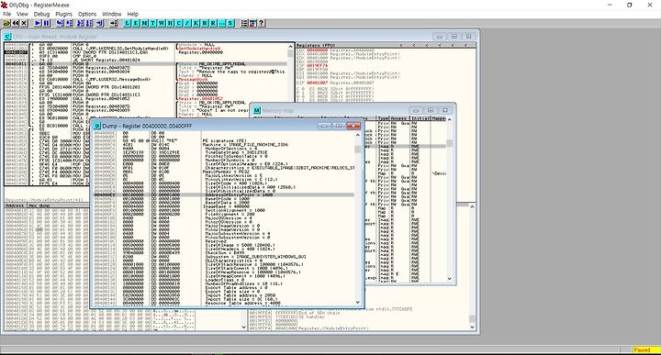Click up arrow of Dump window scrollbar
This screenshot has height=355, width=661.
tap(358, 135)
